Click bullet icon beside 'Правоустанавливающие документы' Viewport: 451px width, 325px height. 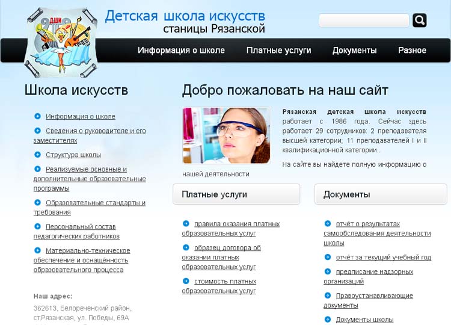(x=328, y=296)
